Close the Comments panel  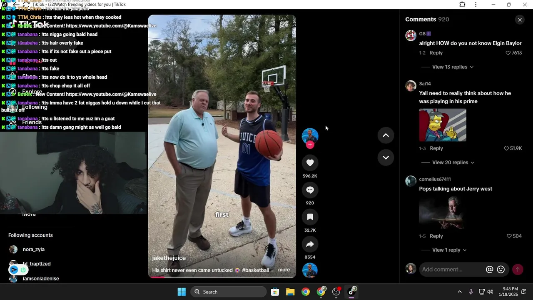click(520, 20)
